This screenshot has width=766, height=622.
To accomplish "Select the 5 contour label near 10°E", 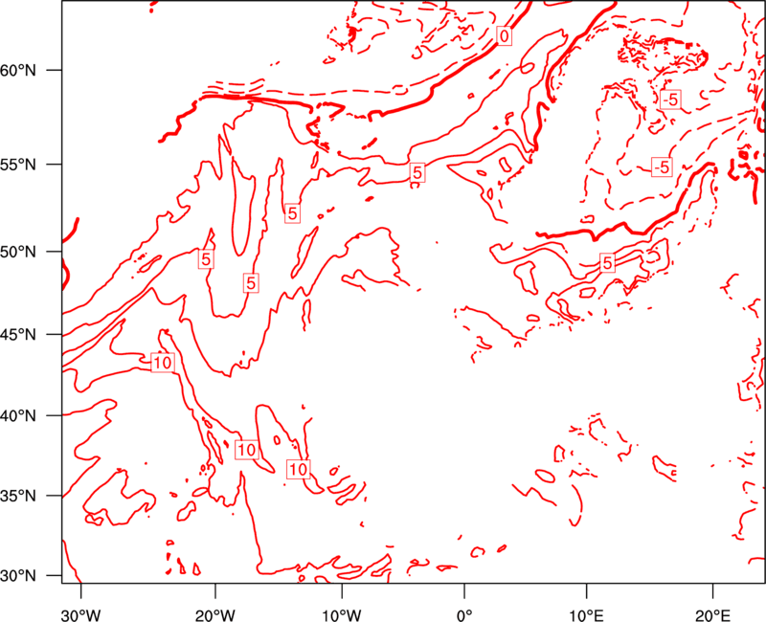I will pyautogui.click(x=607, y=263).
